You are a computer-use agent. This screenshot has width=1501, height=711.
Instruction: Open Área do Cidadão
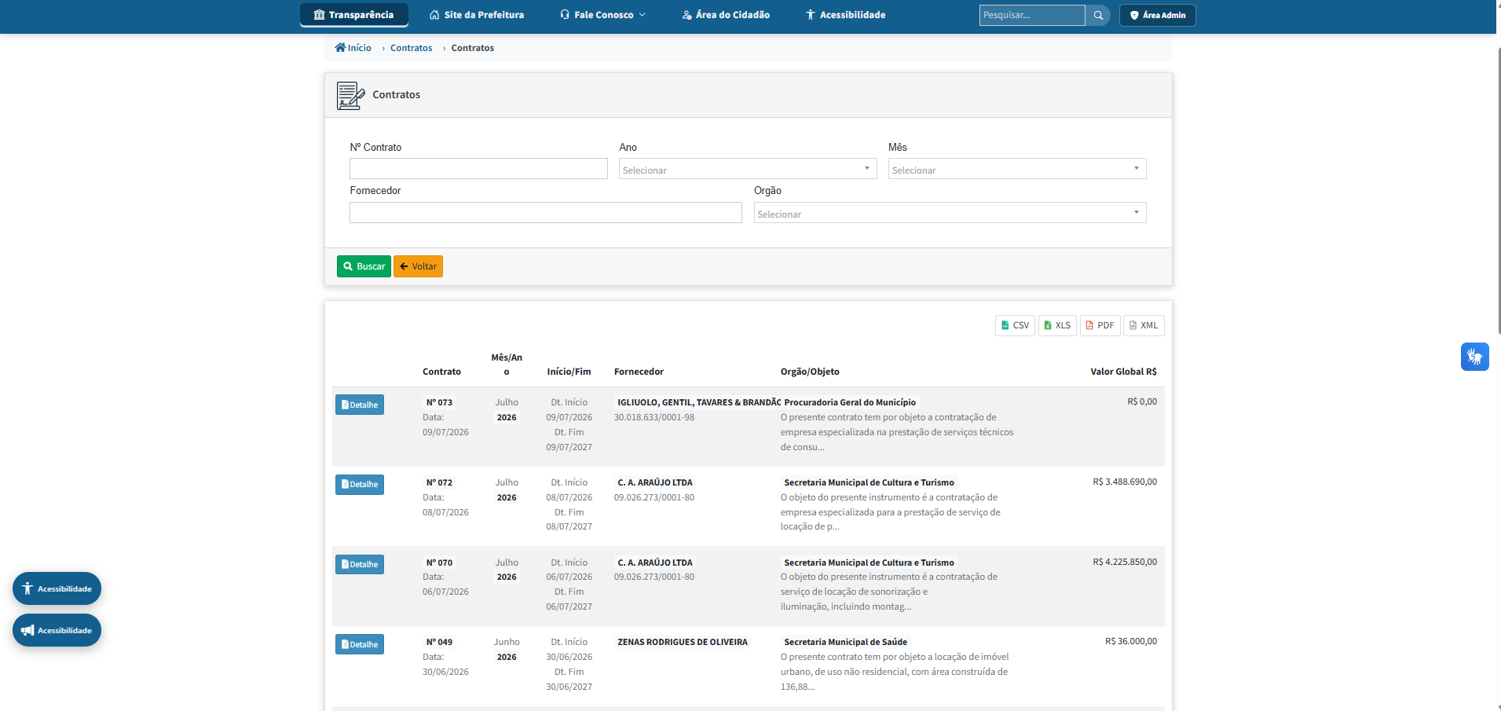coord(726,15)
